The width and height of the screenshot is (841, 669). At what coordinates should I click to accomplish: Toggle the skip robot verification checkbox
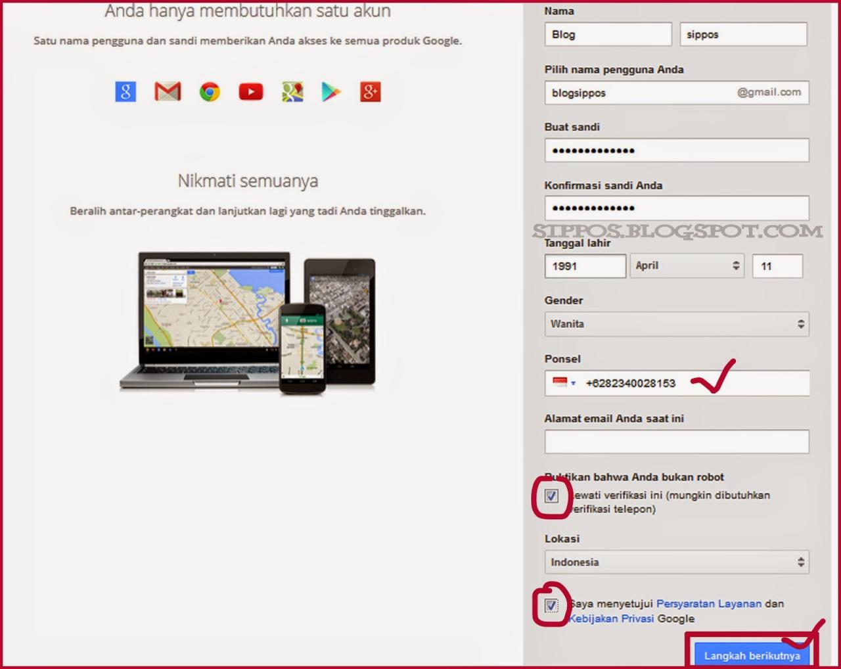click(x=551, y=496)
